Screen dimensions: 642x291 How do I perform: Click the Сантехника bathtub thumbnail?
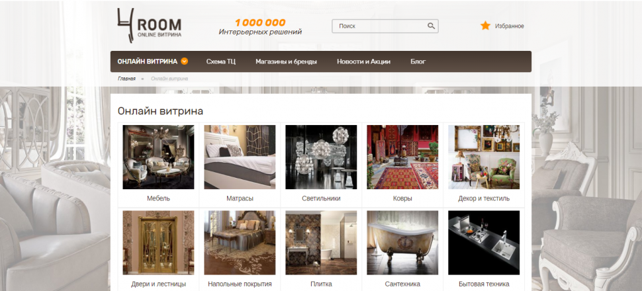click(402, 243)
